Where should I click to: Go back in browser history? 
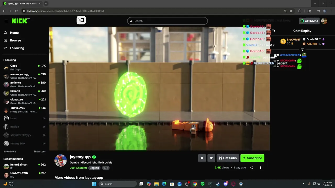click(x=4, y=11)
